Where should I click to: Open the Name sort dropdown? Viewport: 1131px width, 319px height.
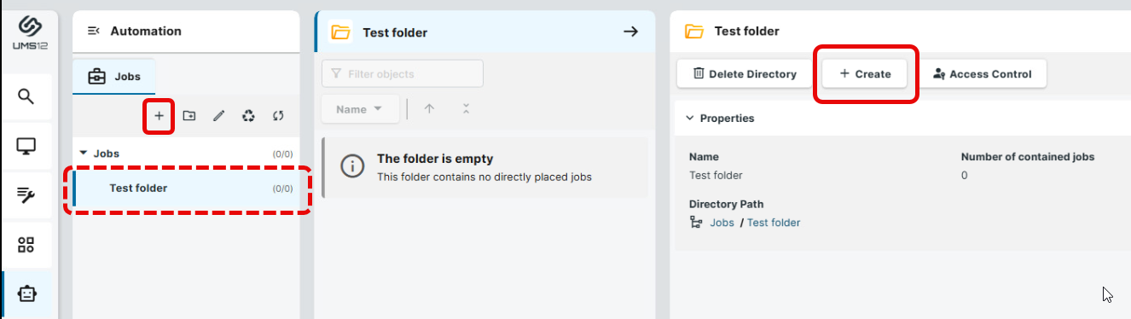point(359,109)
